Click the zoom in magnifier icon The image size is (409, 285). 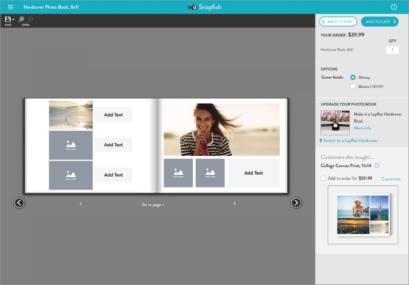(x=21, y=19)
